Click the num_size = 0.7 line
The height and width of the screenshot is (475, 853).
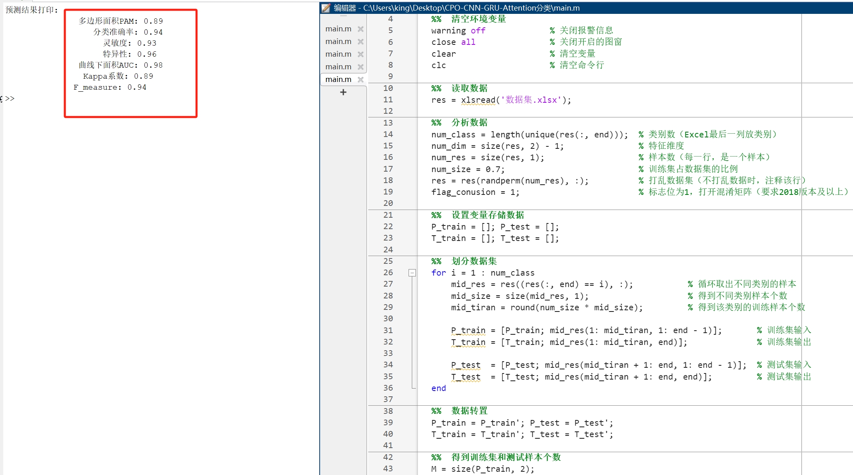(x=468, y=169)
